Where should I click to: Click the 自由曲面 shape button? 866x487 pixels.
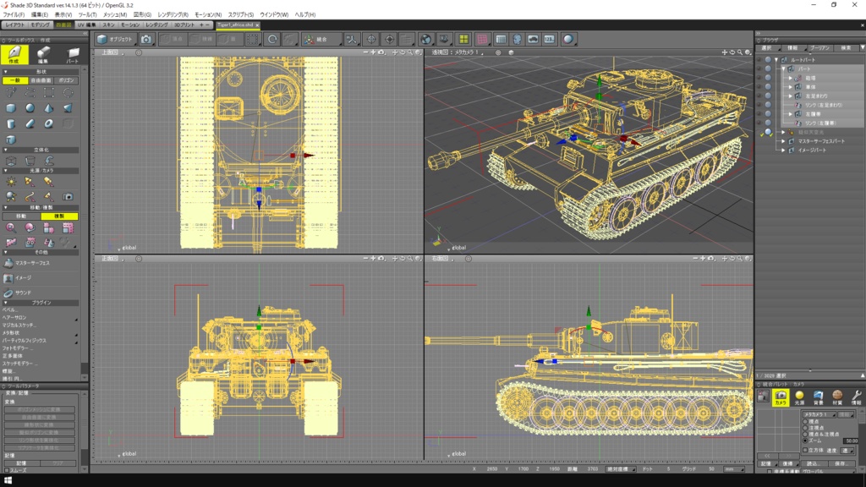(41, 80)
